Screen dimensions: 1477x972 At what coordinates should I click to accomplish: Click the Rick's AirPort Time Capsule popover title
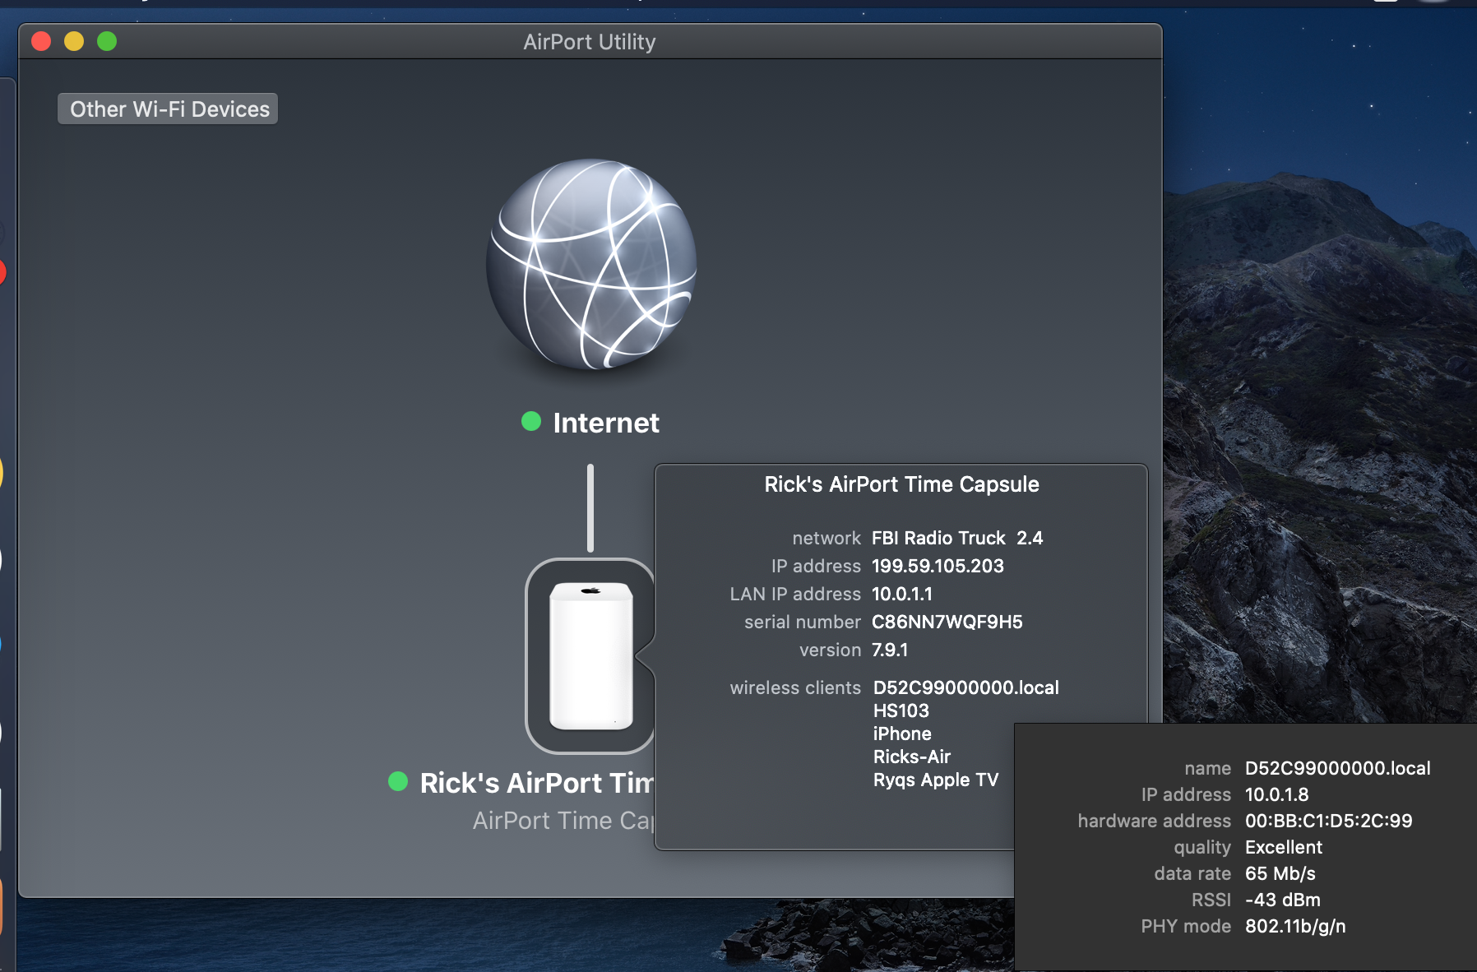[901, 484]
